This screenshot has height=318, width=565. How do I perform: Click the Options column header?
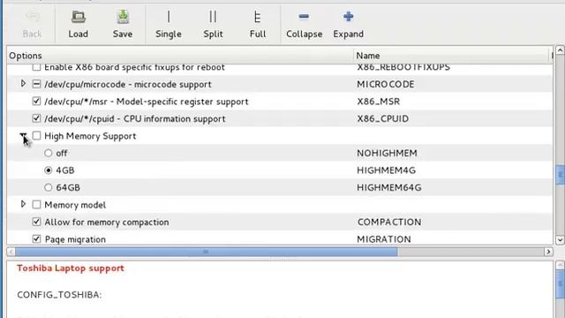click(180, 56)
